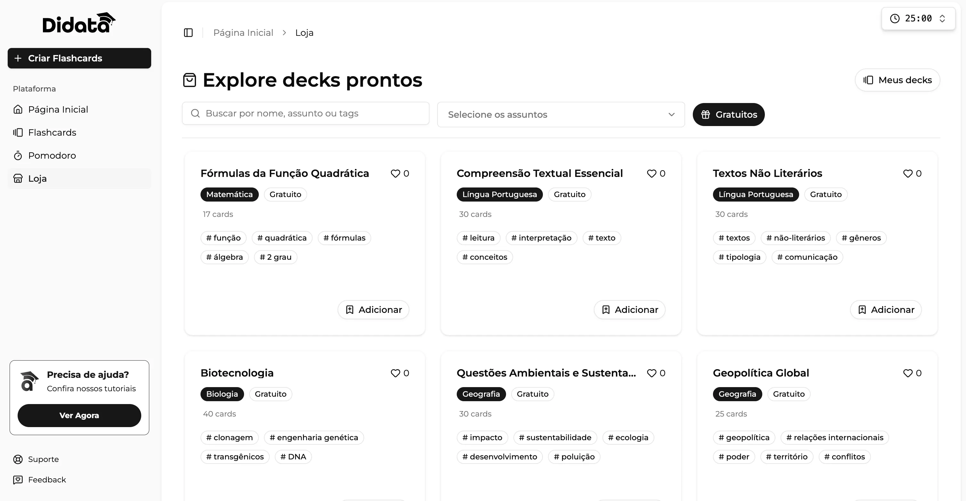
Task: Collapse the assuntos selector chevron
Action: (671, 115)
